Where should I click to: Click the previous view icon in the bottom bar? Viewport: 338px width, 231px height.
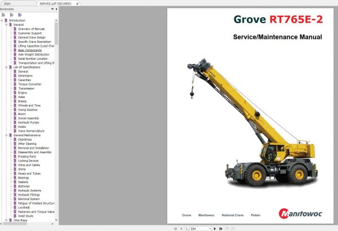tap(227, 229)
